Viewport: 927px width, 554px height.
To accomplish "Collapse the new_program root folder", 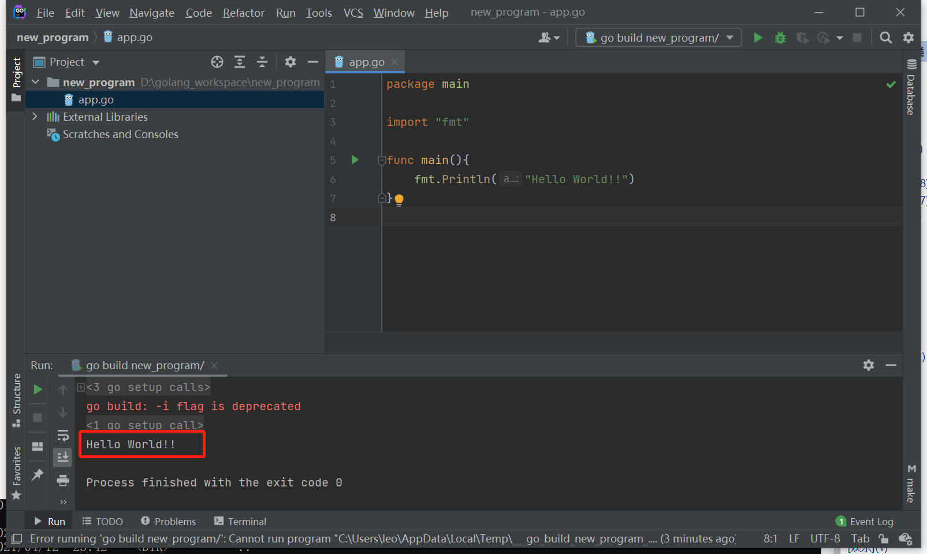I will pos(36,82).
